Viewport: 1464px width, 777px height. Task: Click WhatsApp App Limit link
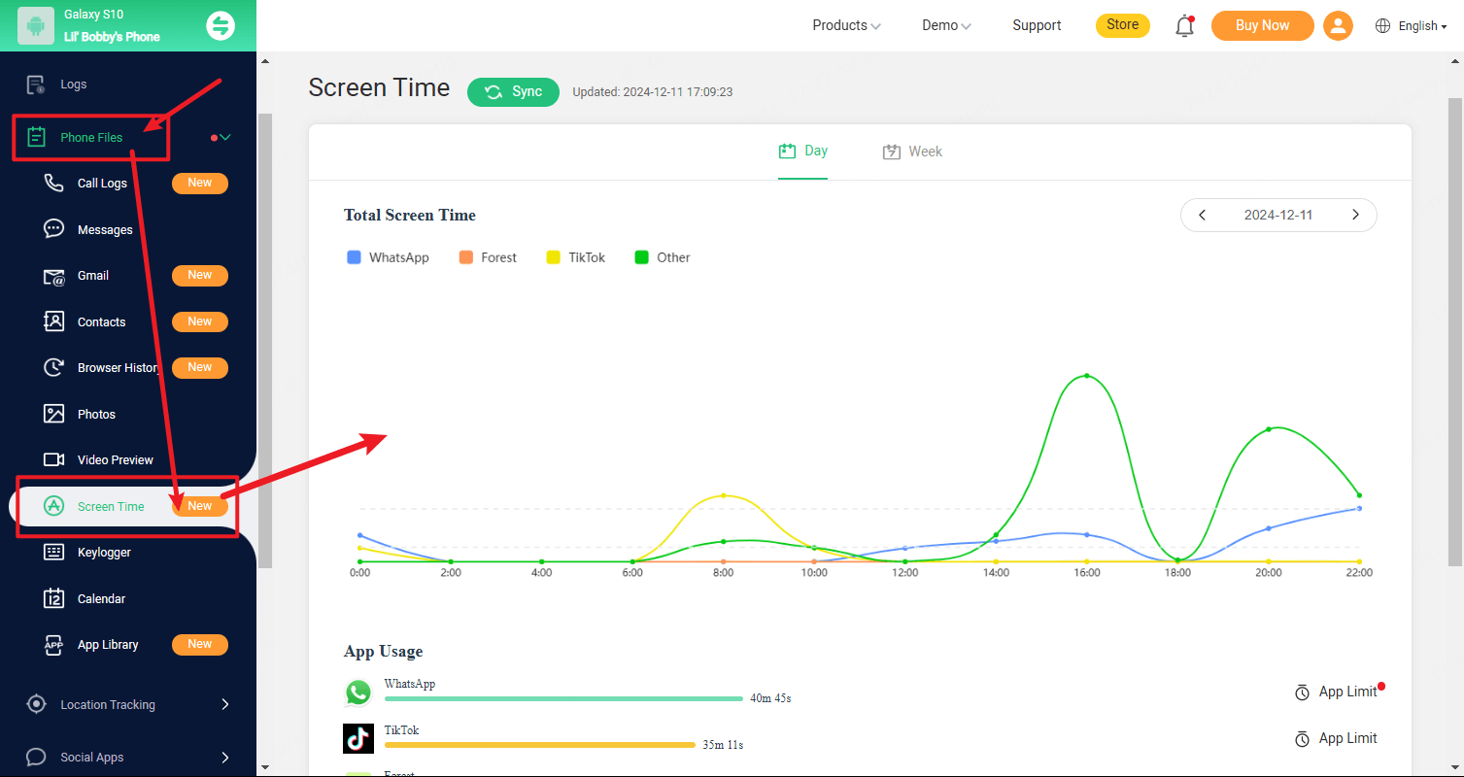pyautogui.click(x=1347, y=693)
